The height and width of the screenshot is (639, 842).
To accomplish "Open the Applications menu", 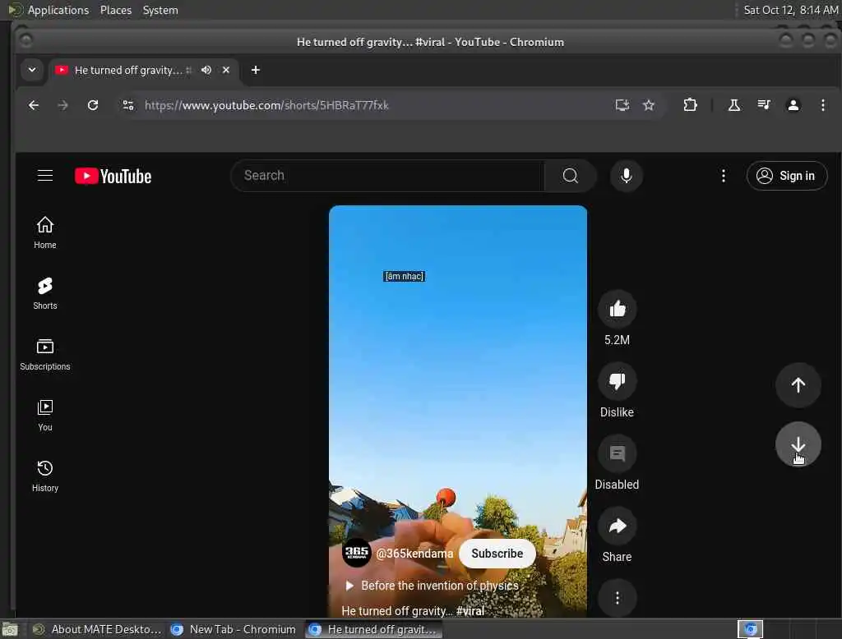I will [58, 10].
